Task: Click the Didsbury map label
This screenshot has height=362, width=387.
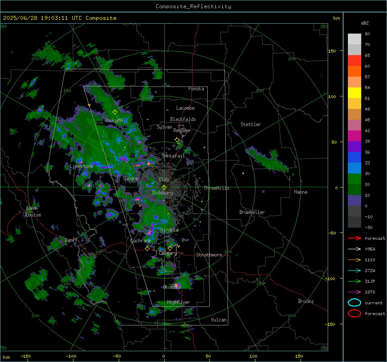Action: [162, 193]
